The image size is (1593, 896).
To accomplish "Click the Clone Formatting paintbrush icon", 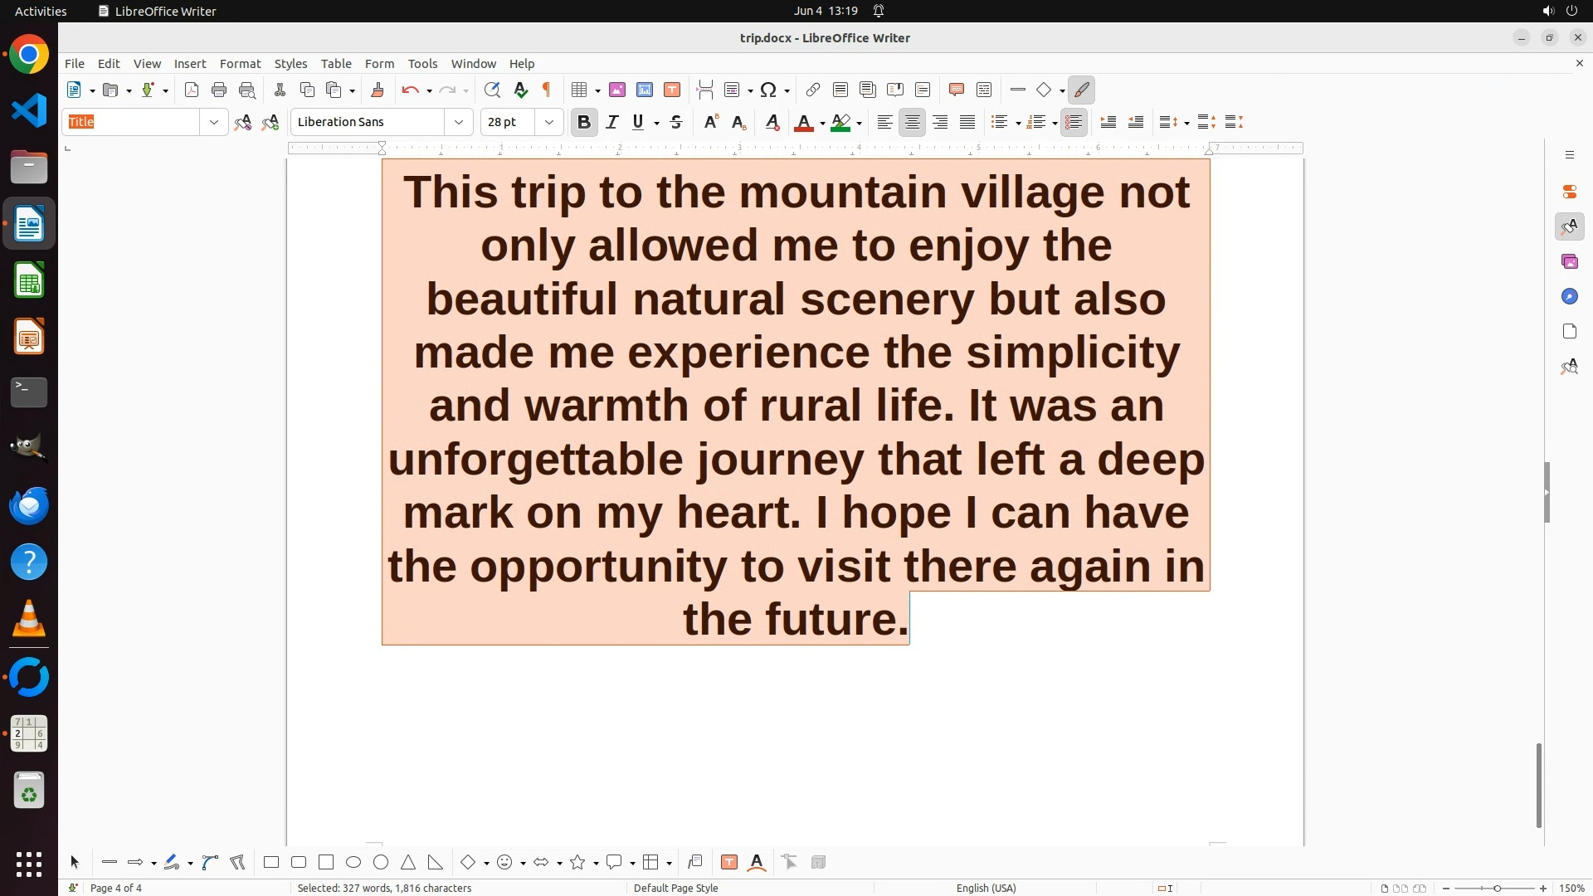I will 378,90.
